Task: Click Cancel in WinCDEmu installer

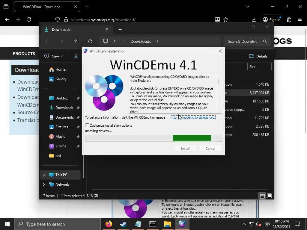Action: point(210,149)
